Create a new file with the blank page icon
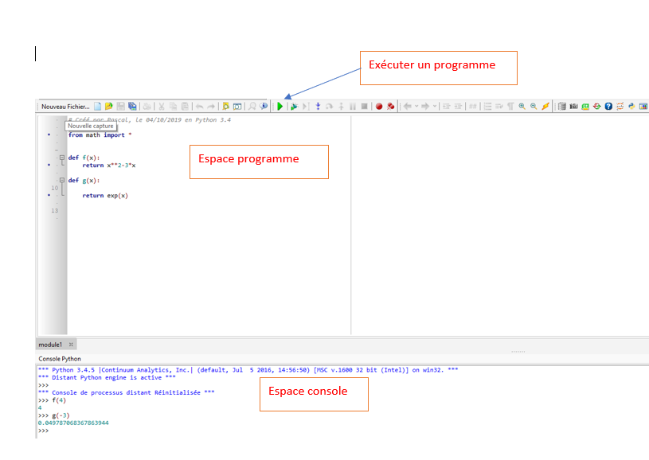 (97, 107)
